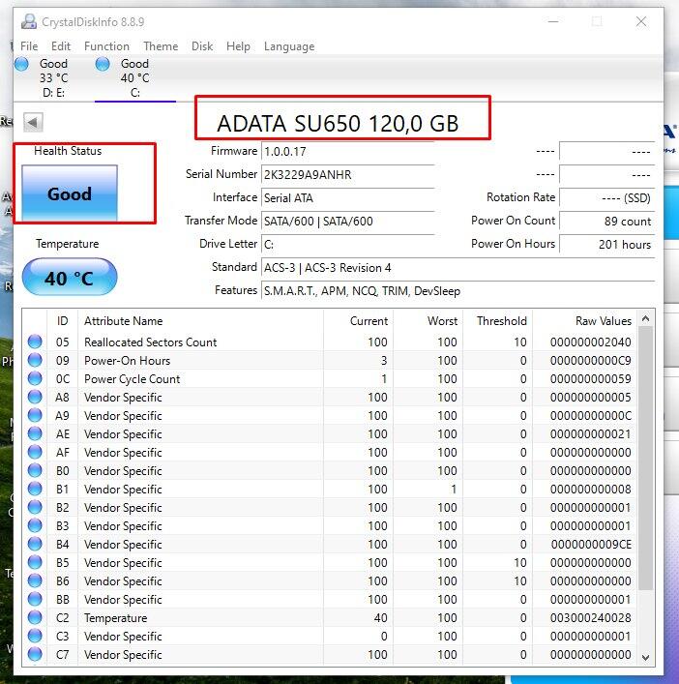Click status orb of attribute B2 row
The width and height of the screenshot is (679, 684).
tap(35, 507)
